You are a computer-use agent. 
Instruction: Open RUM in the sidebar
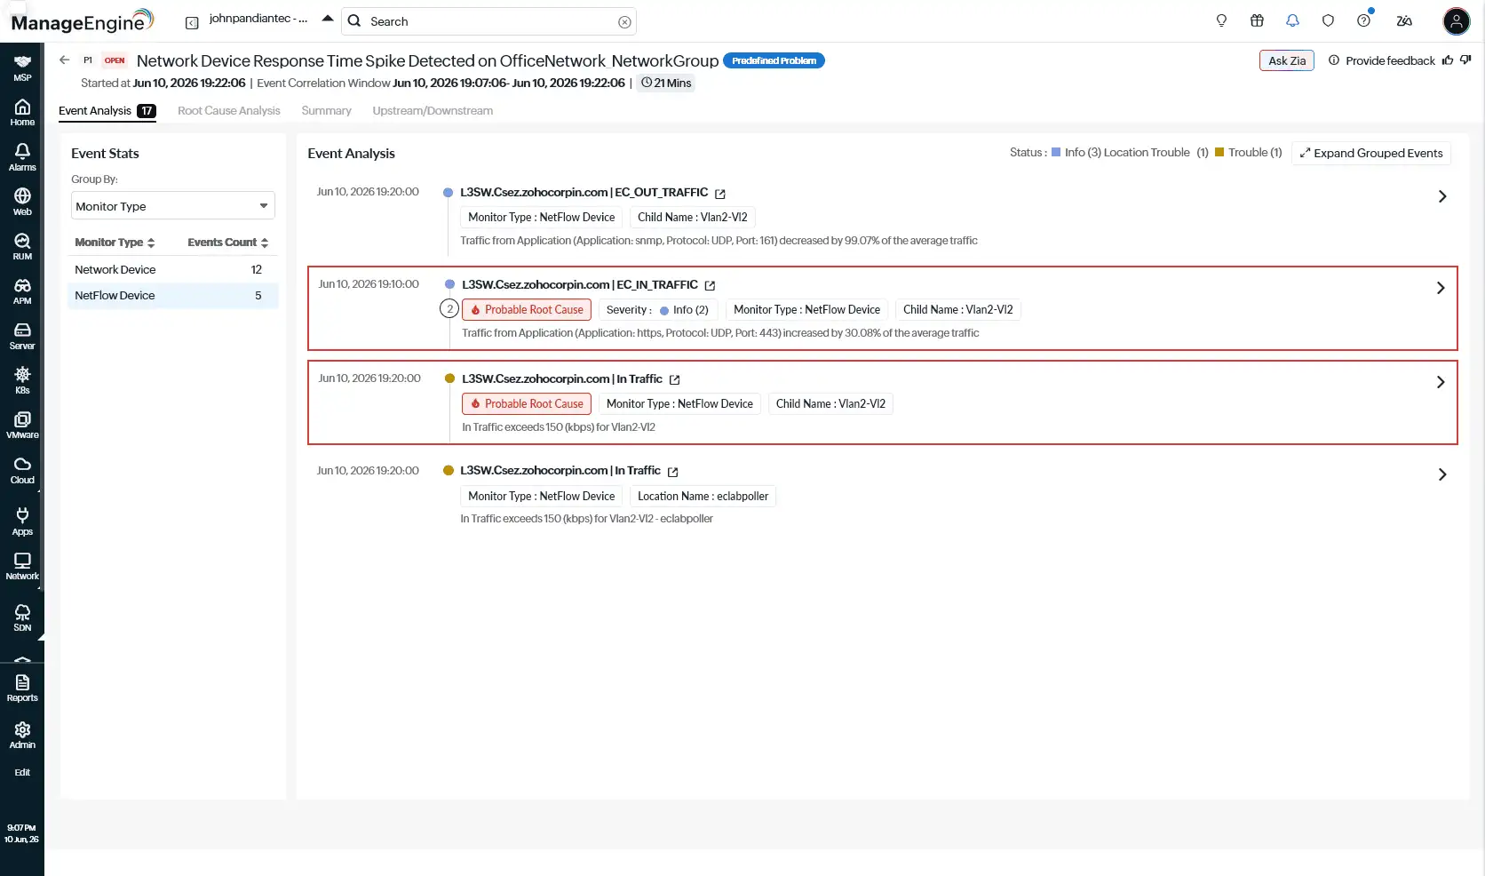[x=22, y=246]
